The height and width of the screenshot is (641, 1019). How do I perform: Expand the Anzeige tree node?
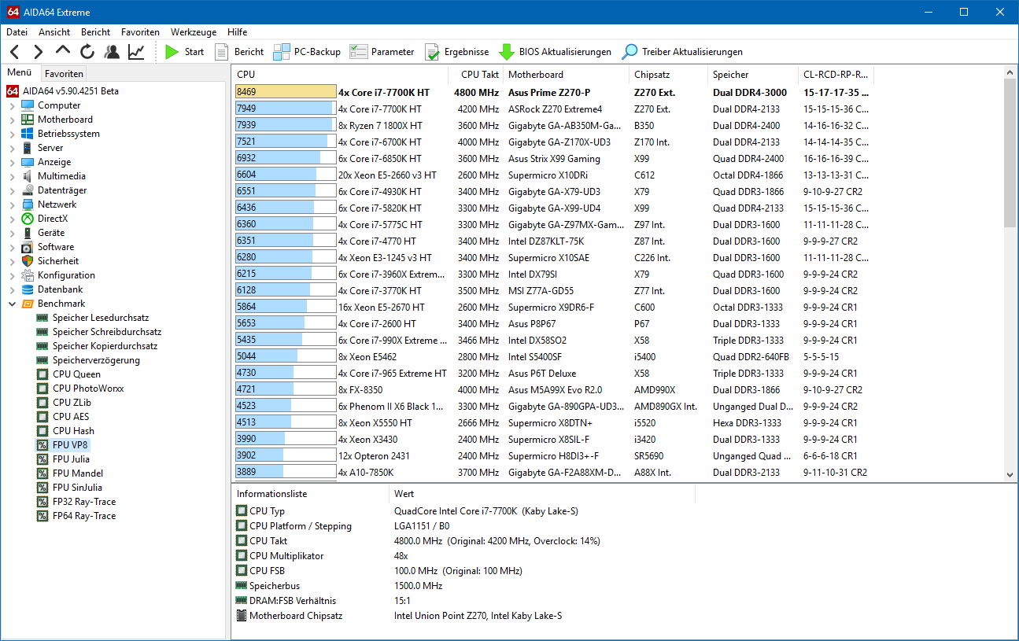click(12, 162)
